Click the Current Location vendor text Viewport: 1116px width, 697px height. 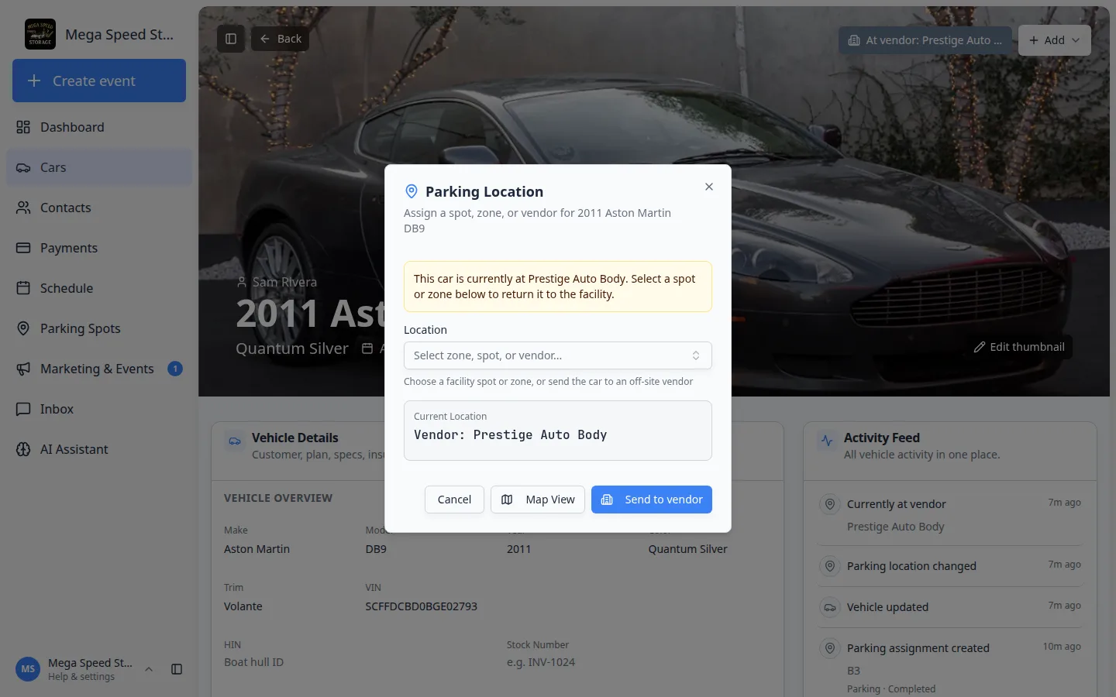tap(510, 435)
